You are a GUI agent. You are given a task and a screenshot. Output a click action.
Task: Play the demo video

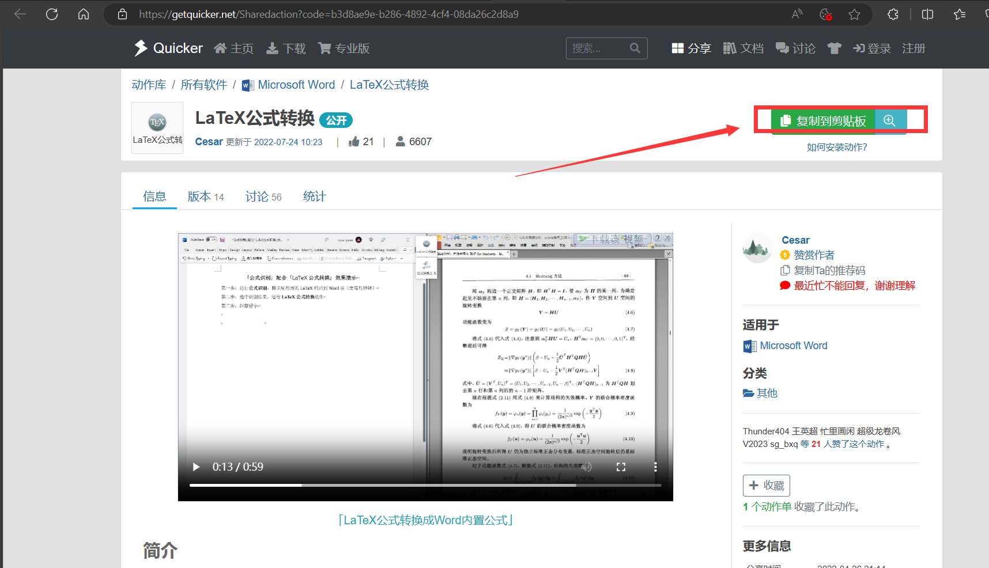(x=196, y=467)
